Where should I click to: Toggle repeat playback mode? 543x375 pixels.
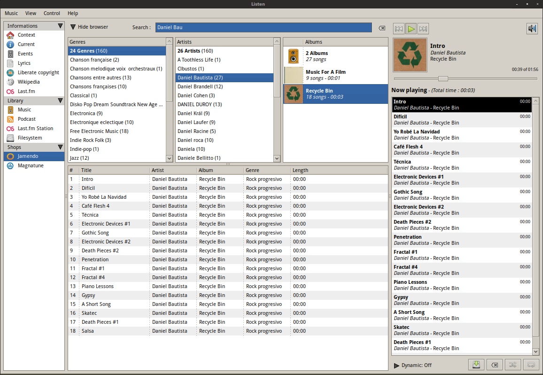[531, 365]
